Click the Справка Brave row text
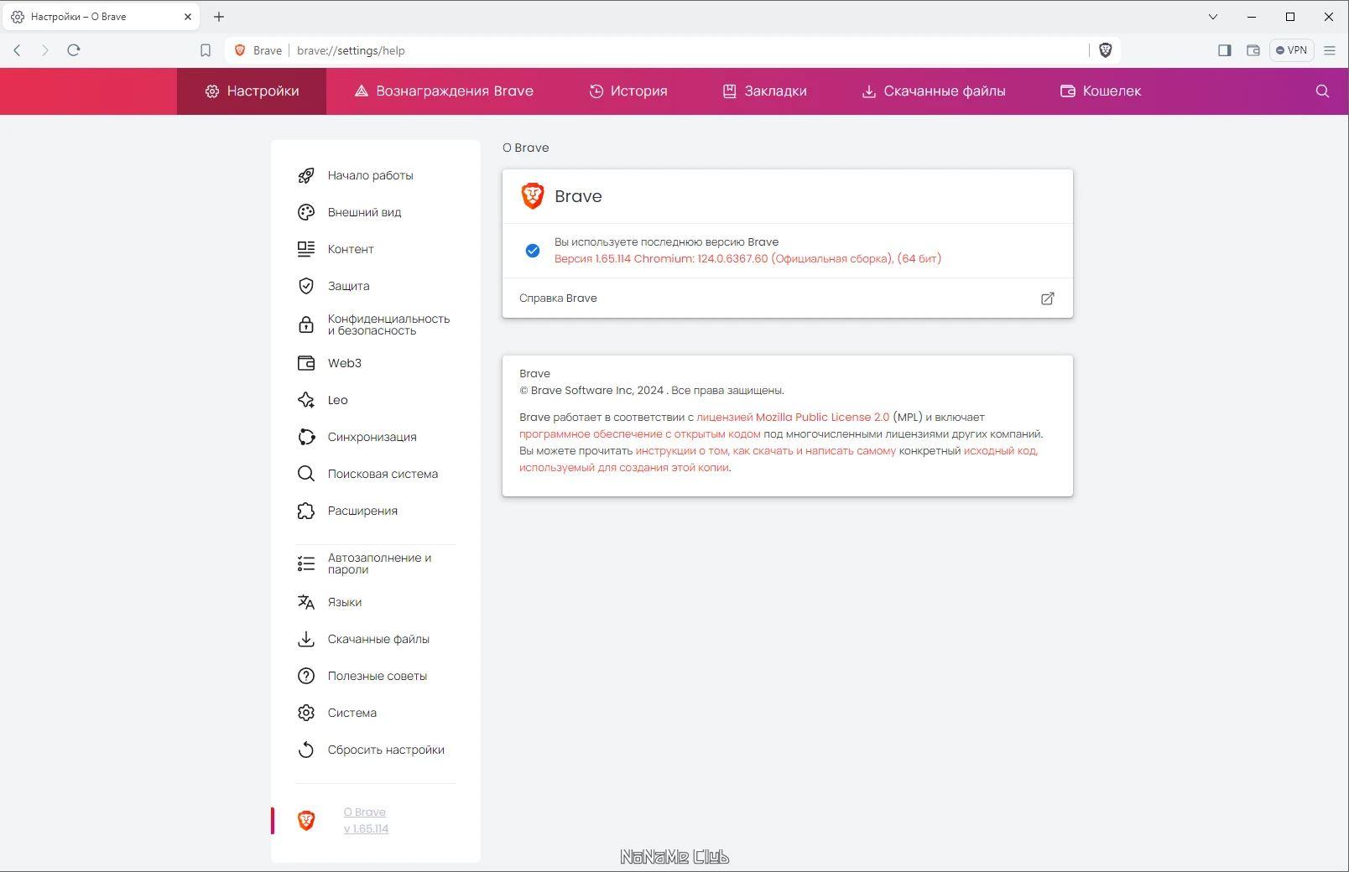 [x=558, y=298]
